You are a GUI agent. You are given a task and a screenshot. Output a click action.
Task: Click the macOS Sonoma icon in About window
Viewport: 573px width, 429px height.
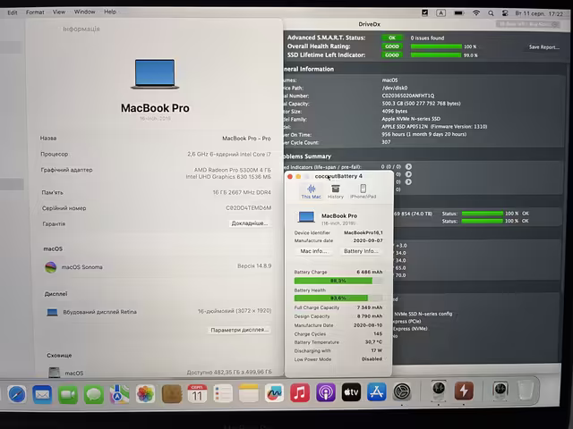pos(50,267)
